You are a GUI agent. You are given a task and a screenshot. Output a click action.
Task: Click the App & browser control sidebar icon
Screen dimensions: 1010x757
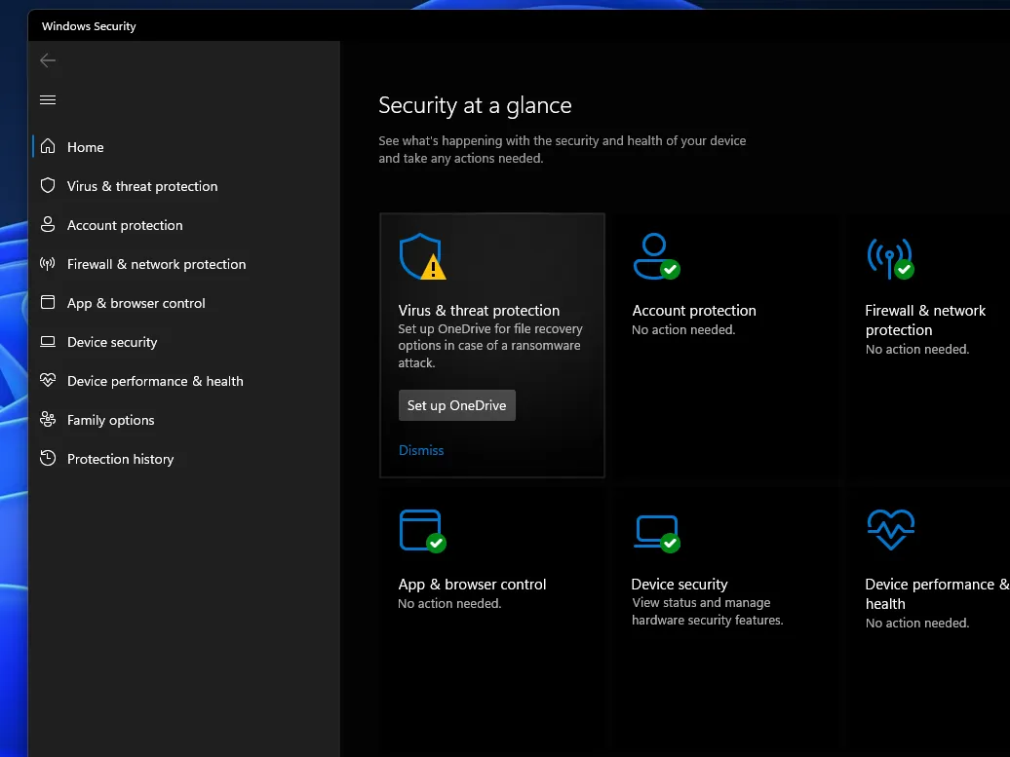coord(48,303)
